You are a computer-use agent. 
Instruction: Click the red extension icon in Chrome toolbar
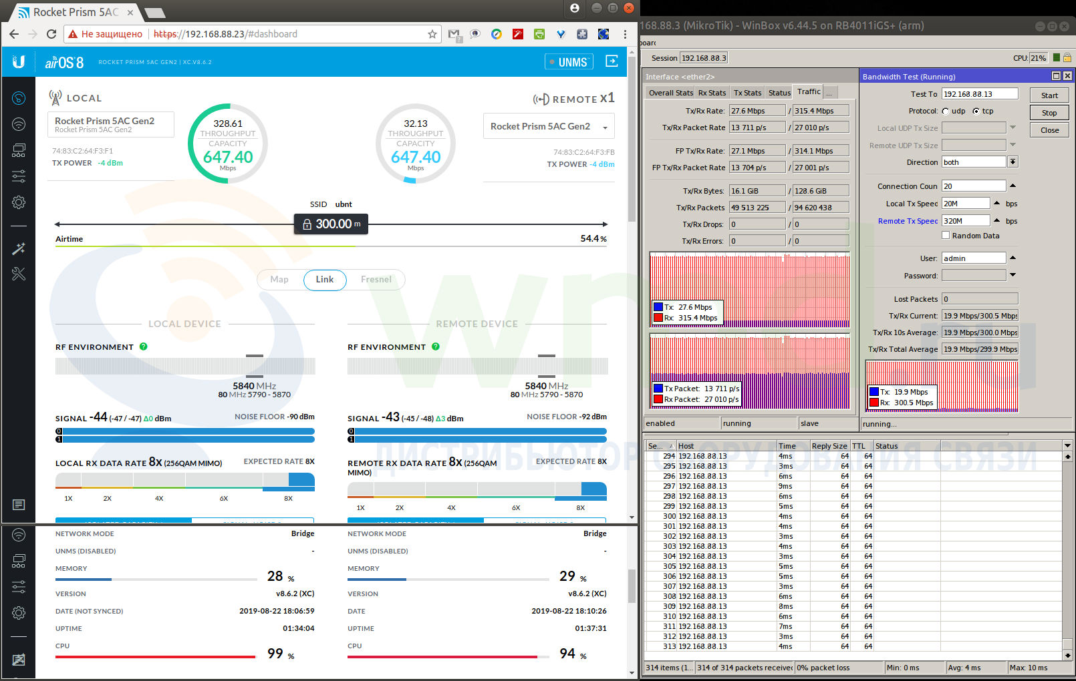(x=518, y=34)
